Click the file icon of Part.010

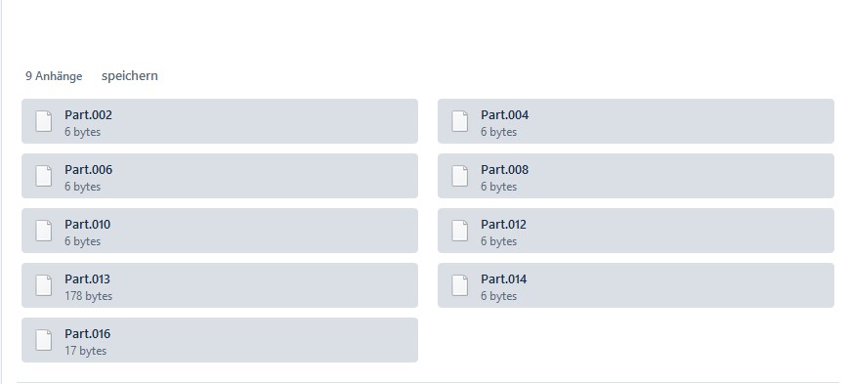(44, 231)
